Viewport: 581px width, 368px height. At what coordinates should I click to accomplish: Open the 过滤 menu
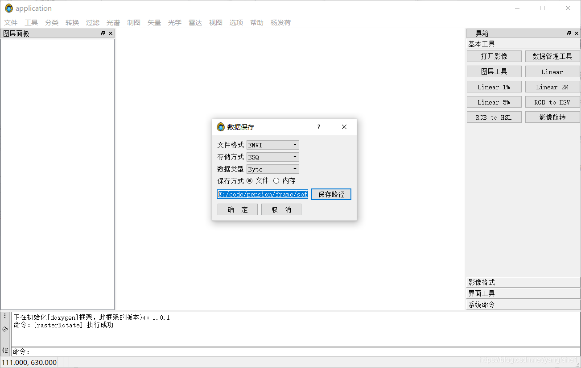coord(93,23)
